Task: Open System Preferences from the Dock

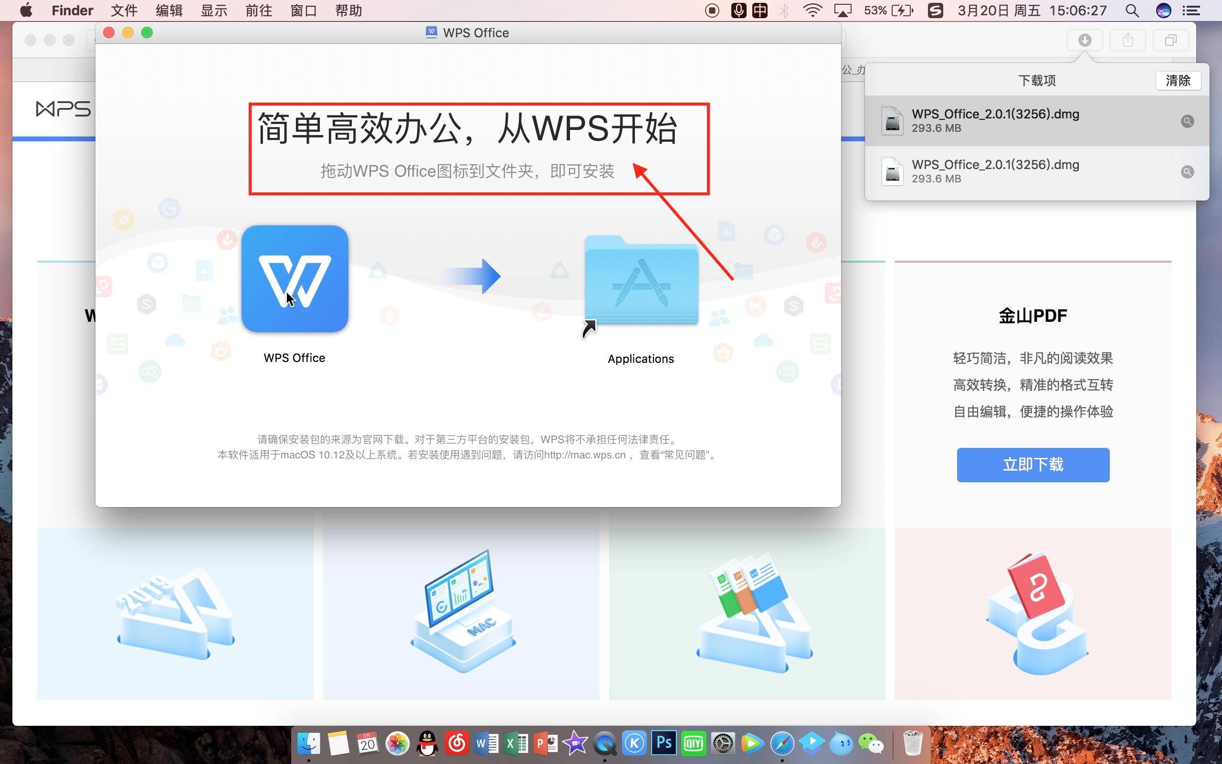Action: pos(723,743)
